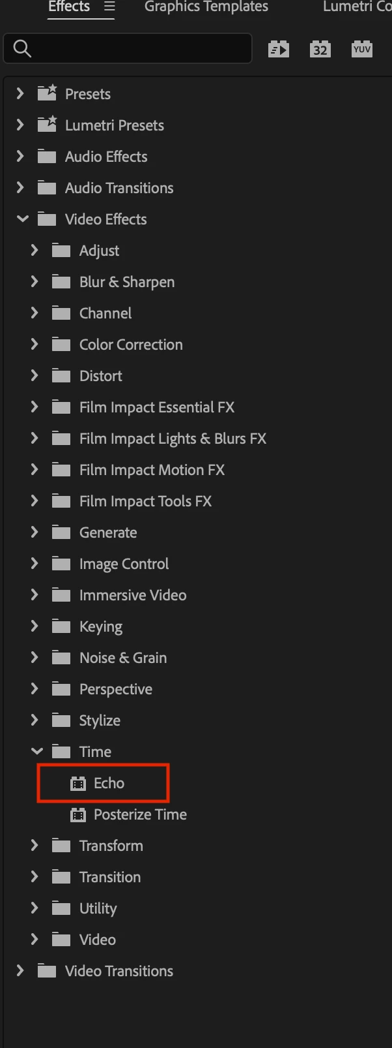Expand the Audio Effects folder
The width and height of the screenshot is (392, 1048).
pos(20,157)
